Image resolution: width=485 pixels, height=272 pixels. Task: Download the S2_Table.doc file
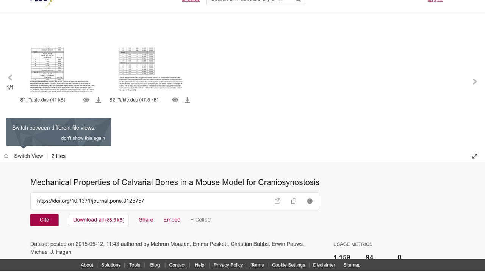[187, 100]
